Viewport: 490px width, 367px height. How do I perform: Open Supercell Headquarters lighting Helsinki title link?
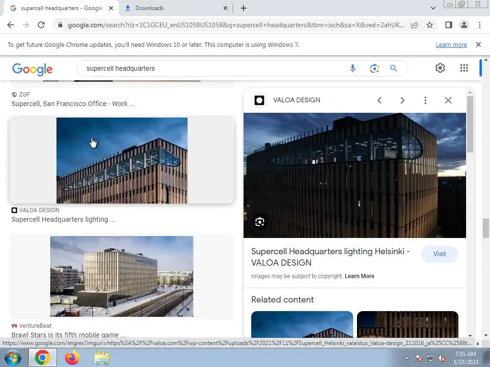pyautogui.click(x=331, y=257)
